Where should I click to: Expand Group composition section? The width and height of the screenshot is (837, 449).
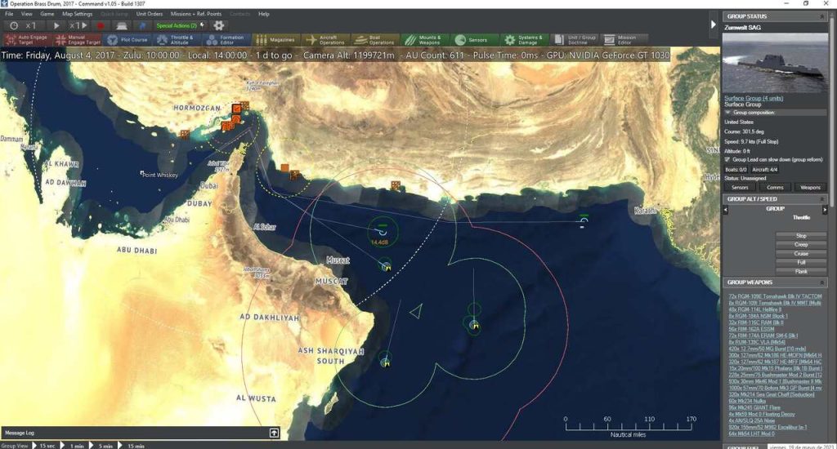tap(728, 113)
